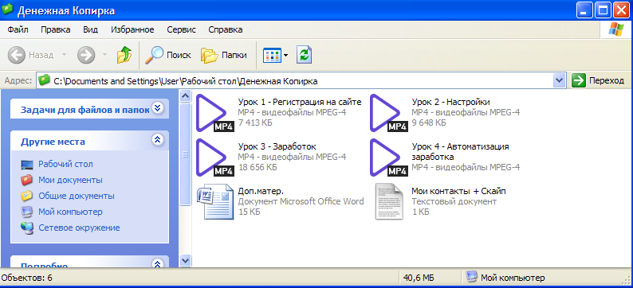
Task: Open Общие документы link
Action: pyautogui.click(x=77, y=197)
